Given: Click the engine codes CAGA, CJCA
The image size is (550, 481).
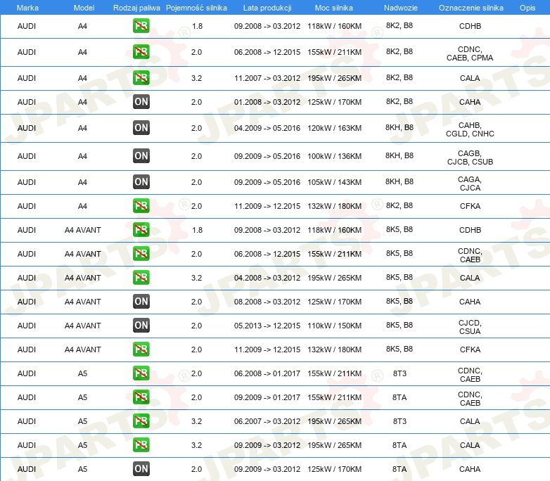Looking at the screenshot, I should (x=470, y=184).
